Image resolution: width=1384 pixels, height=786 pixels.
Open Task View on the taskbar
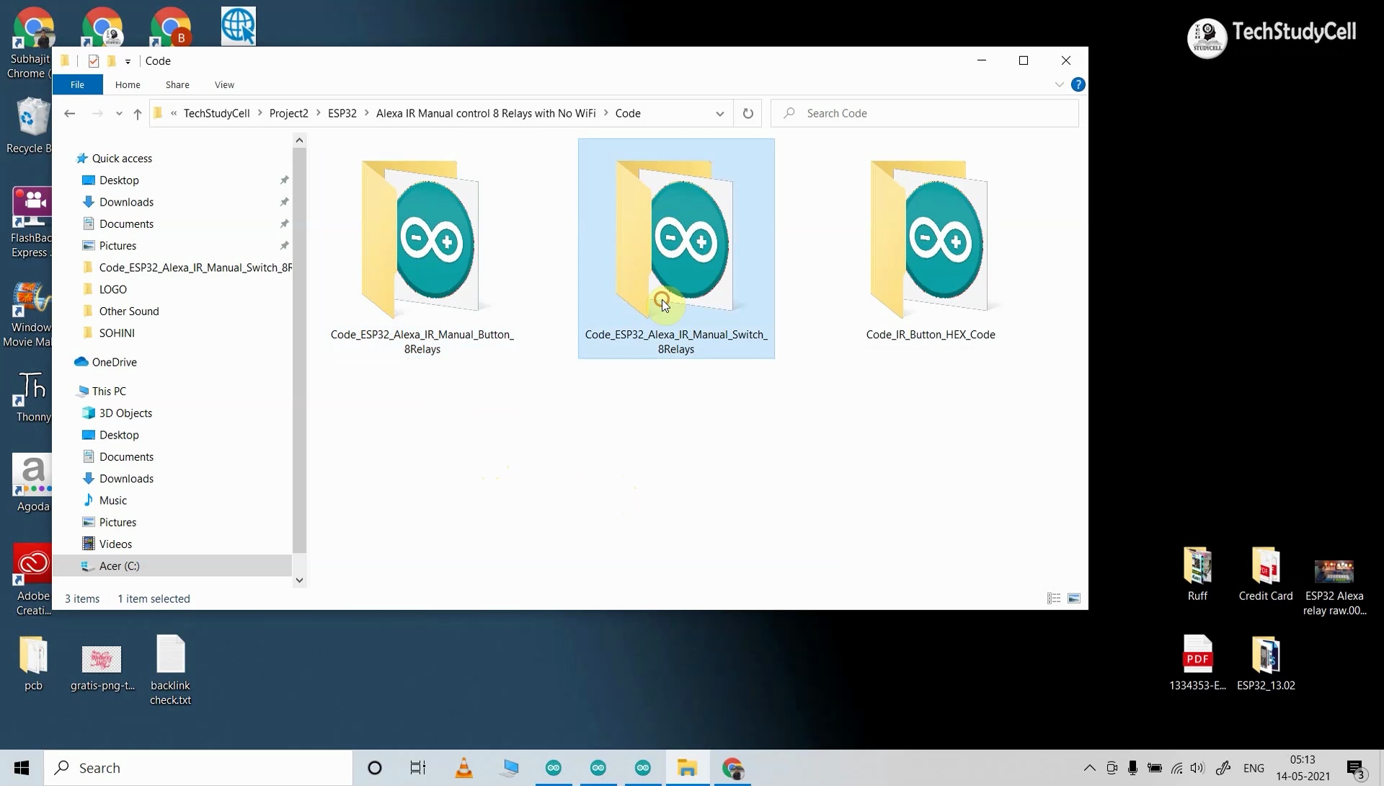point(418,768)
